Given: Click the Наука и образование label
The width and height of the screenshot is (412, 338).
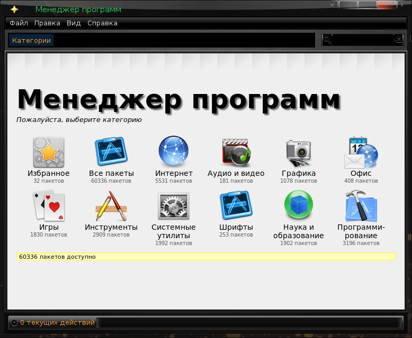Looking at the screenshot, I should tap(299, 231).
